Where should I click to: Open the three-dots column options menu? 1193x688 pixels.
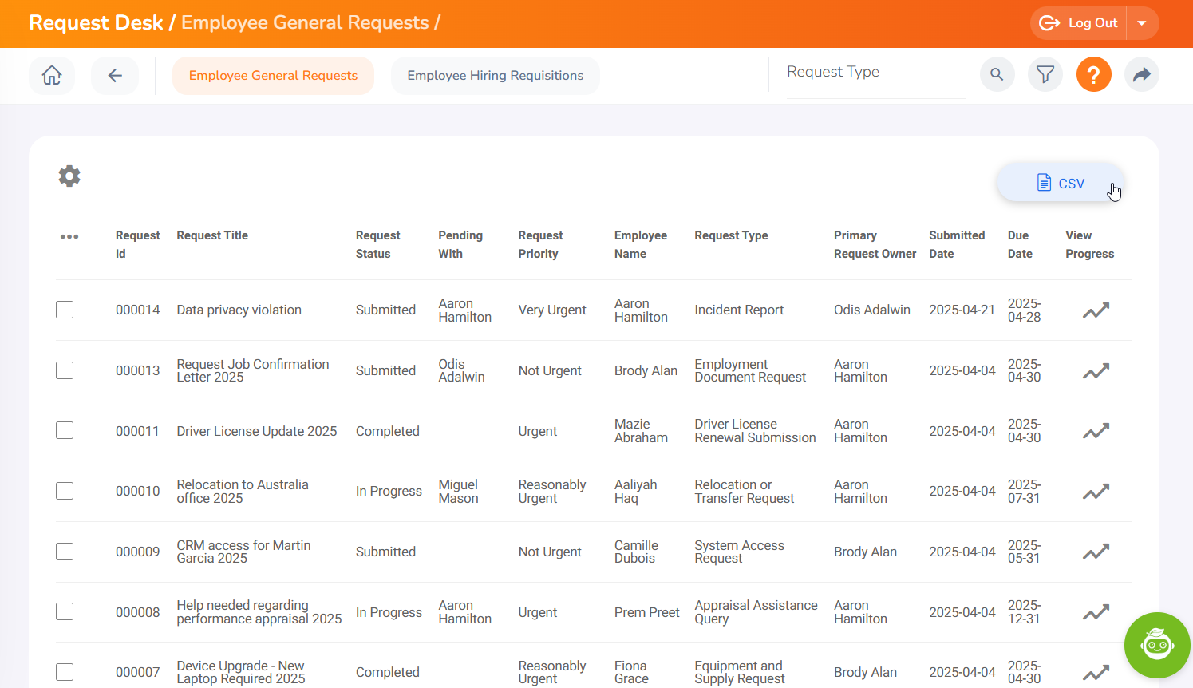coord(69,236)
